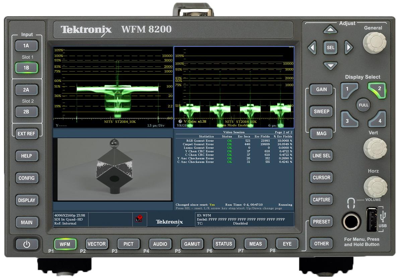Screen dimensions: 400x280
Task: Hold OTHER to open its menu
Action: tap(321, 244)
